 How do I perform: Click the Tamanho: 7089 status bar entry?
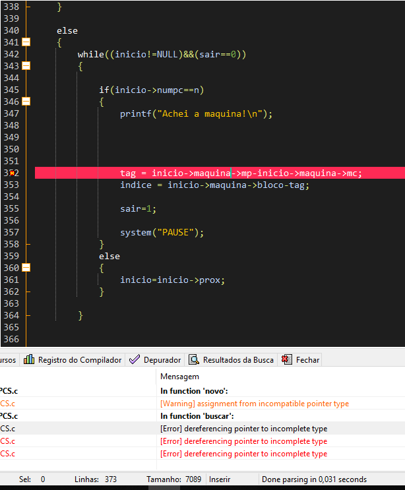[173, 479]
